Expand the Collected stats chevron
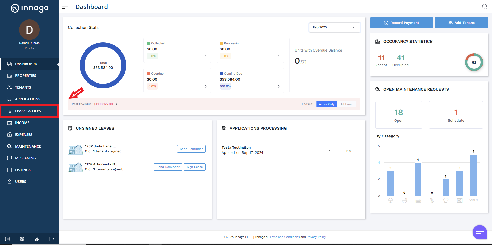Viewport: 492px width, 245px height. point(206,56)
